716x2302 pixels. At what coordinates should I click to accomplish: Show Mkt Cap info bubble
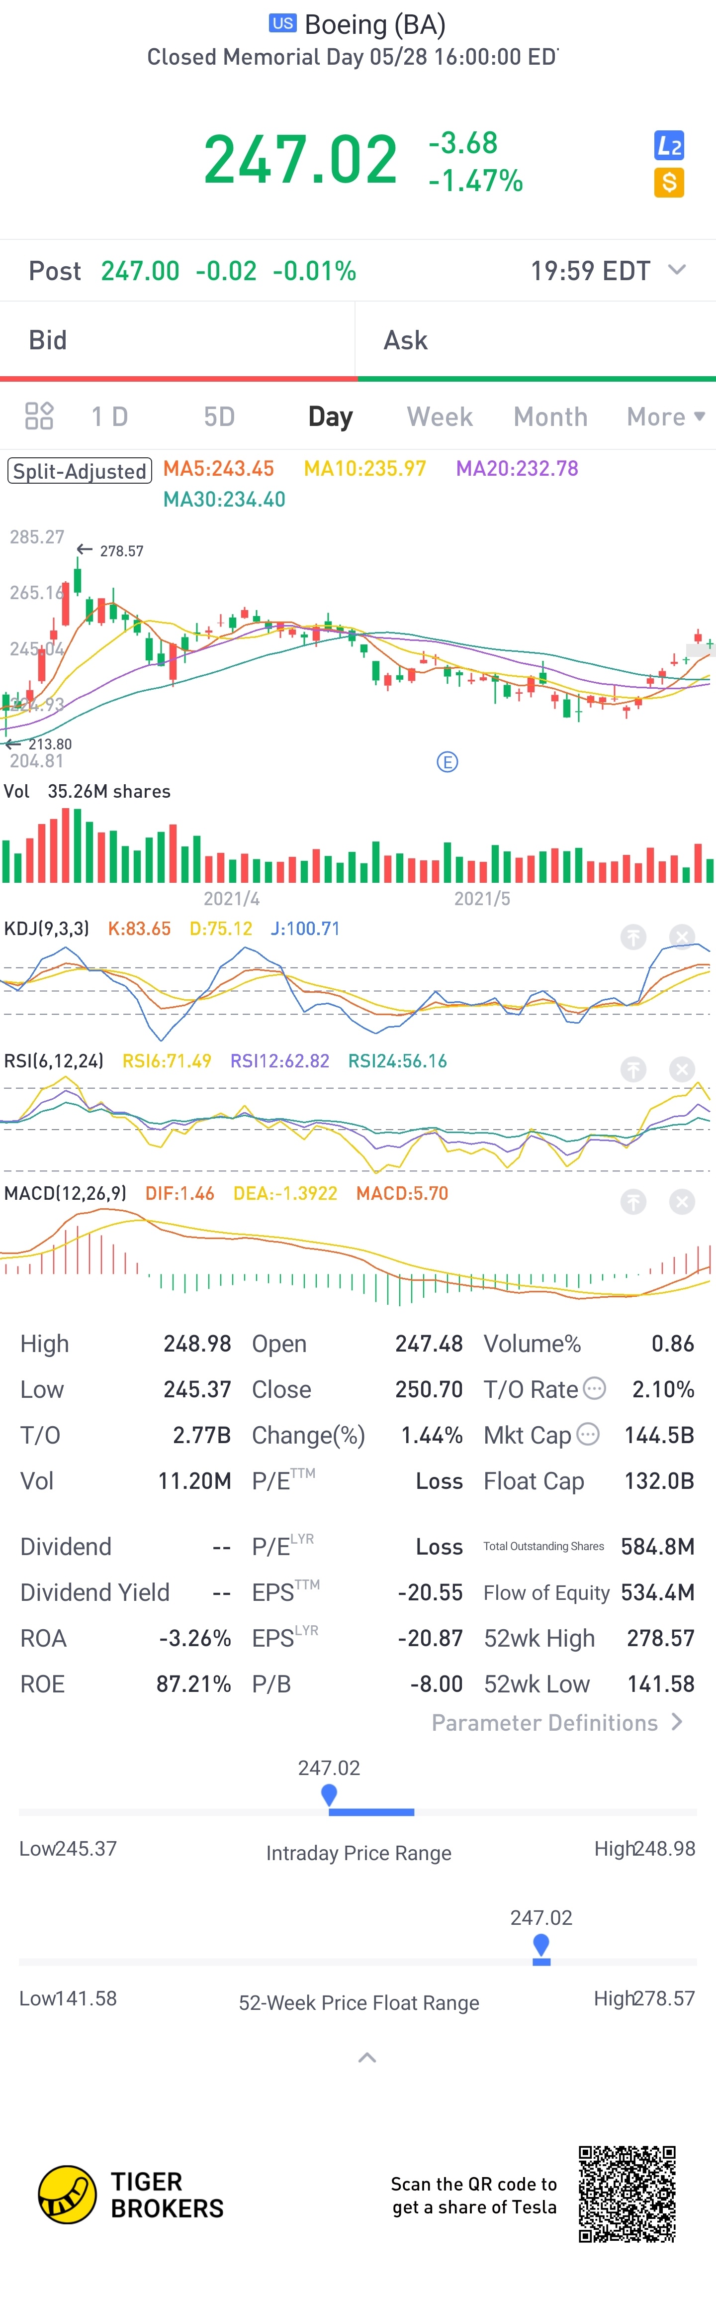pyautogui.click(x=587, y=1433)
